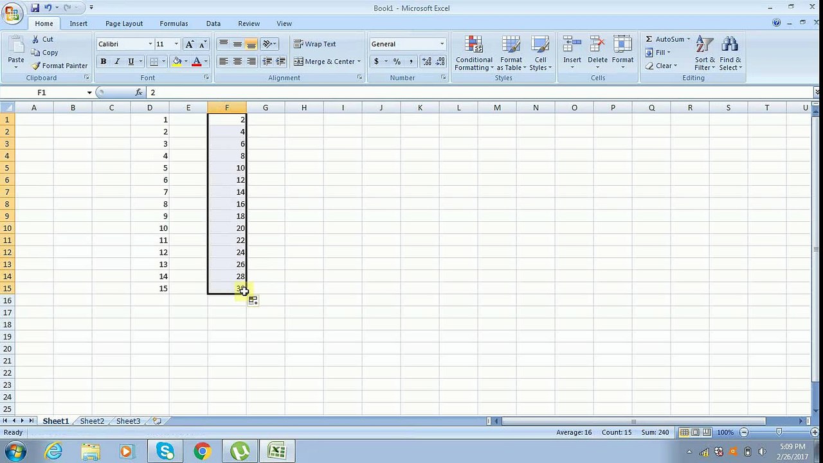Cut the selection
This screenshot has width=823, height=463.
[x=42, y=39]
